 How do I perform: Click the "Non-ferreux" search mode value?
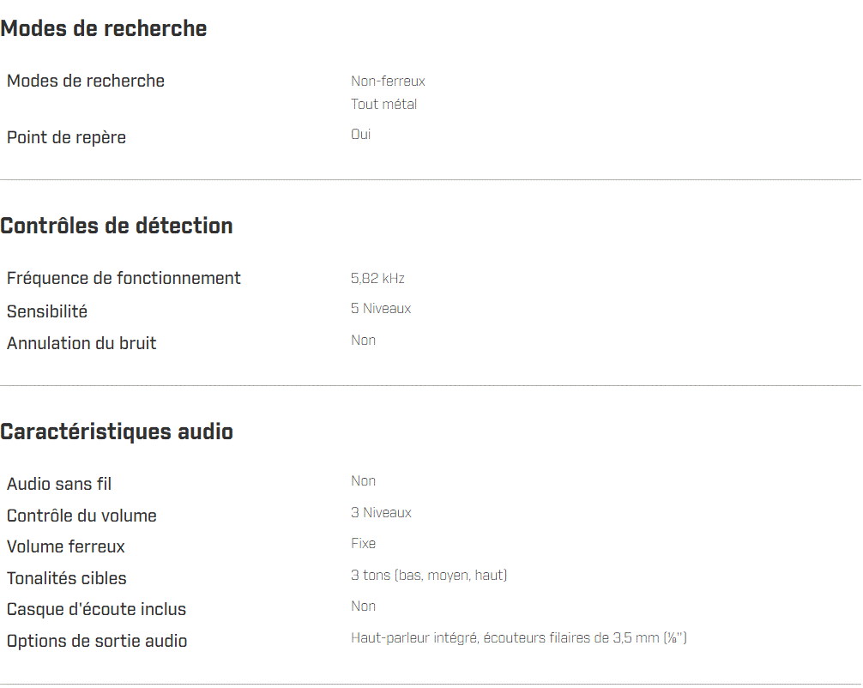tap(388, 81)
